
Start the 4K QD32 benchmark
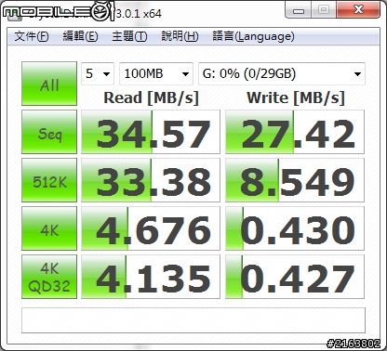point(49,277)
